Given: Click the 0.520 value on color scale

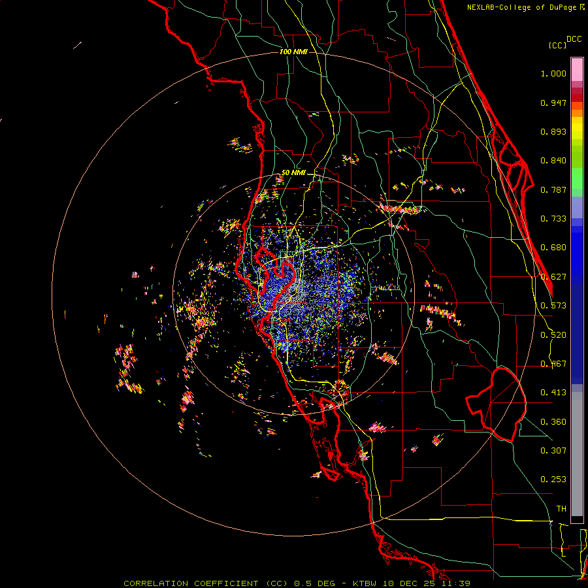Looking at the screenshot, I should (x=553, y=335).
